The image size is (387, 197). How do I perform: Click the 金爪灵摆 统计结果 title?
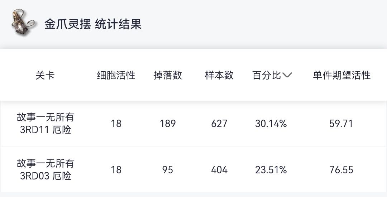(93, 24)
